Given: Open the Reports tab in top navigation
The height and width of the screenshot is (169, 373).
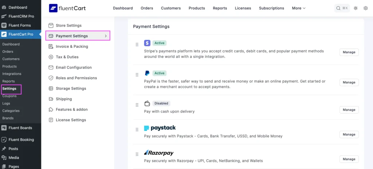Looking at the screenshot, I should 220,8.
